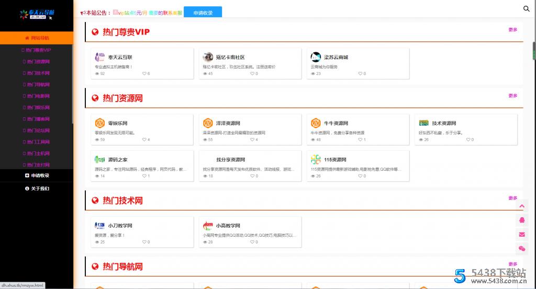Click the 奉天云互联 site icon
The height and width of the screenshot is (289, 536).
[x=100, y=57]
